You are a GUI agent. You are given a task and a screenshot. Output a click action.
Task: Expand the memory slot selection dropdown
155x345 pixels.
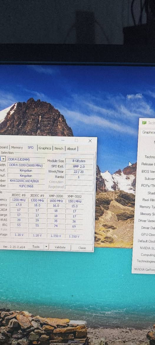click(3, 159)
